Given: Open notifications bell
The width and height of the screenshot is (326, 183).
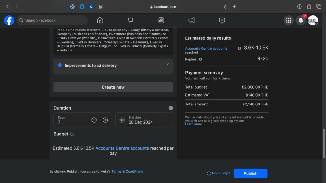Looking at the screenshot, I should (301, 20).
